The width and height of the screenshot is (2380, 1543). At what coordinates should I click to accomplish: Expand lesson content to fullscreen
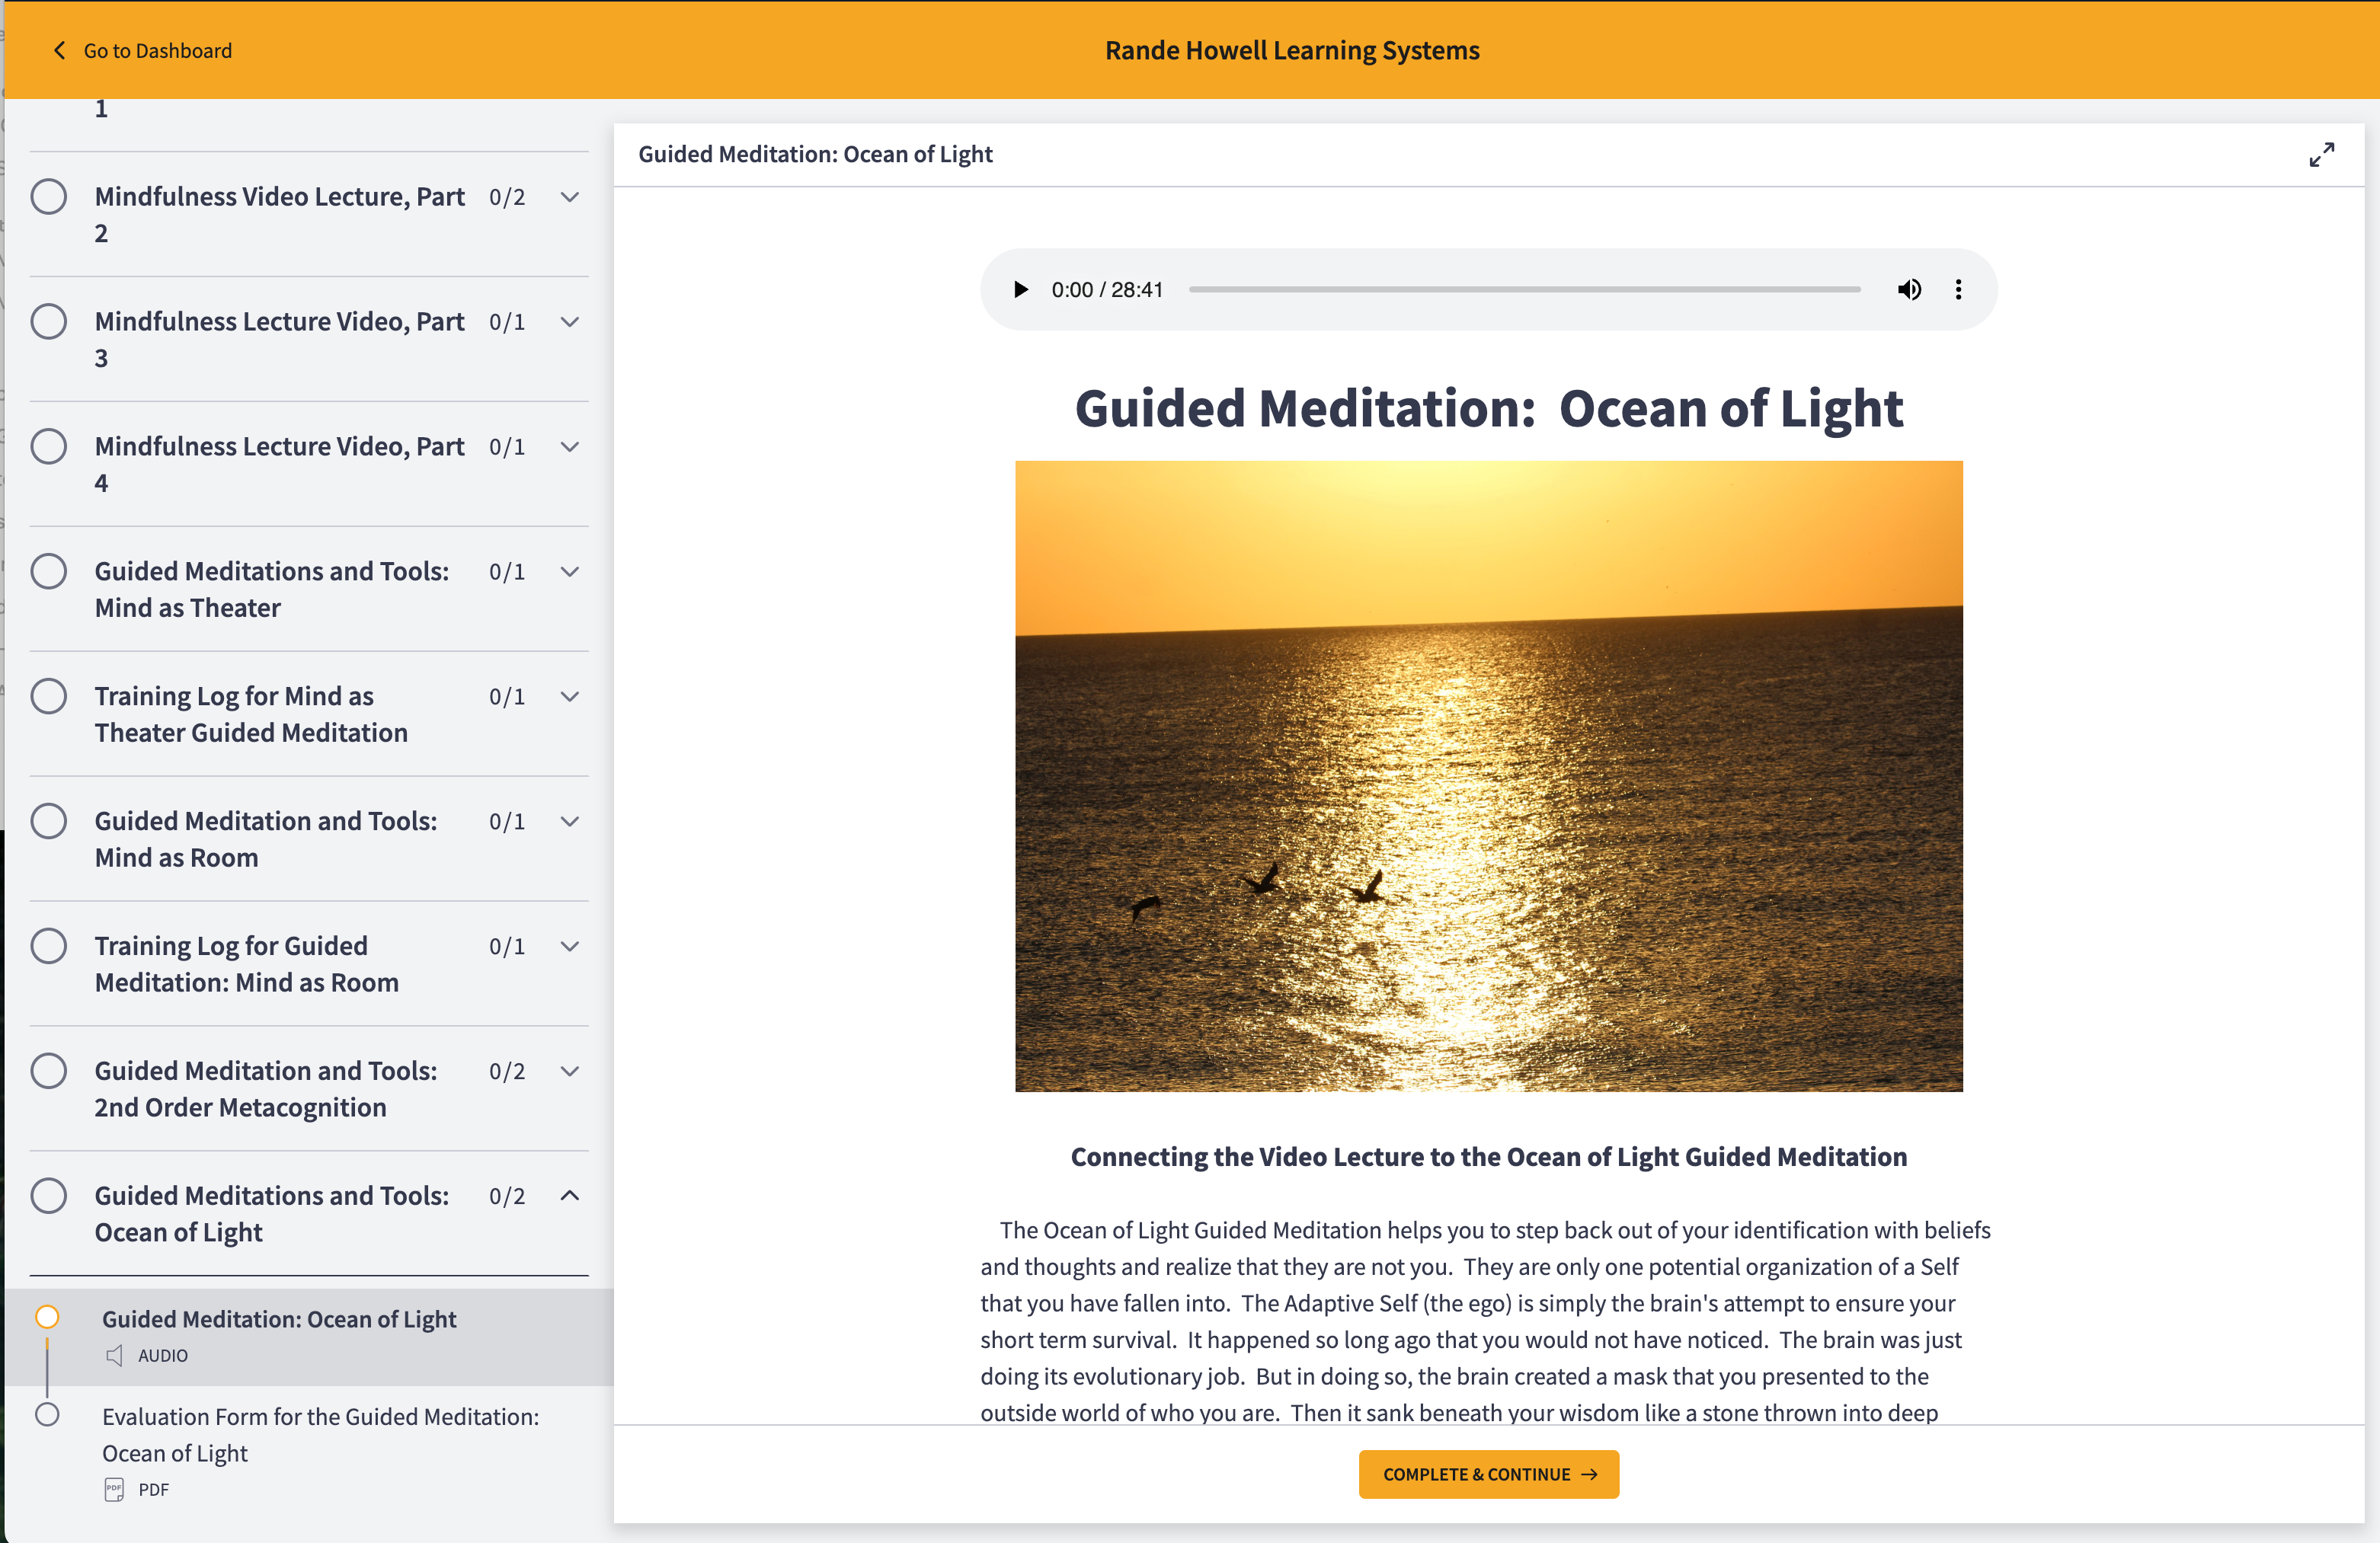2321,155
